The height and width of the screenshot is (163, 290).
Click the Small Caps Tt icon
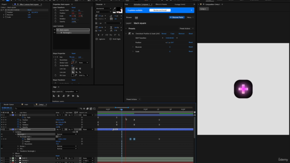pos(111,35)
